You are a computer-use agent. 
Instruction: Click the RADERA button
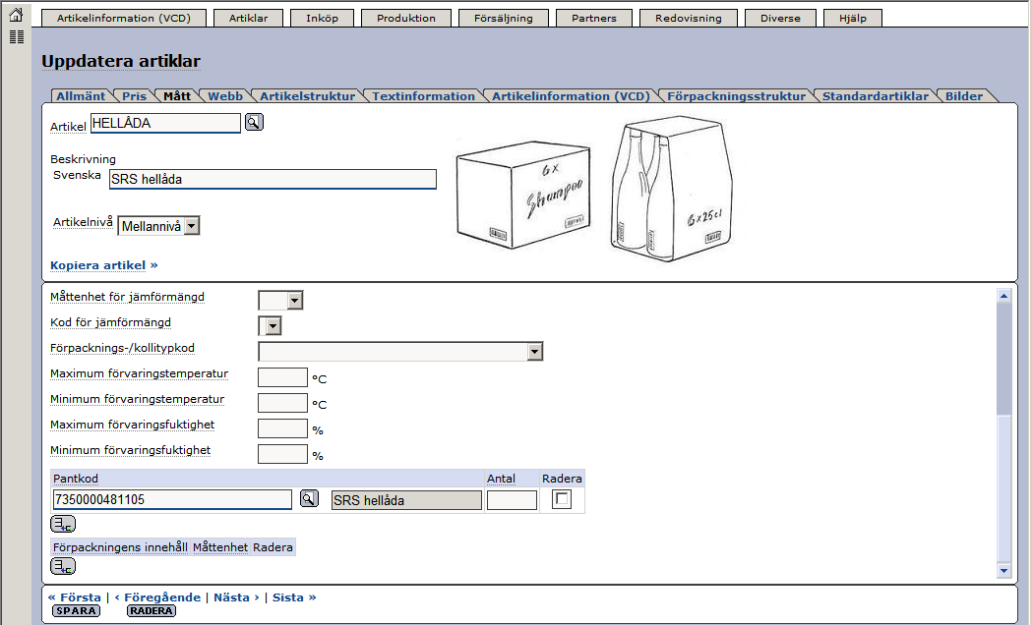coord(152,611)
